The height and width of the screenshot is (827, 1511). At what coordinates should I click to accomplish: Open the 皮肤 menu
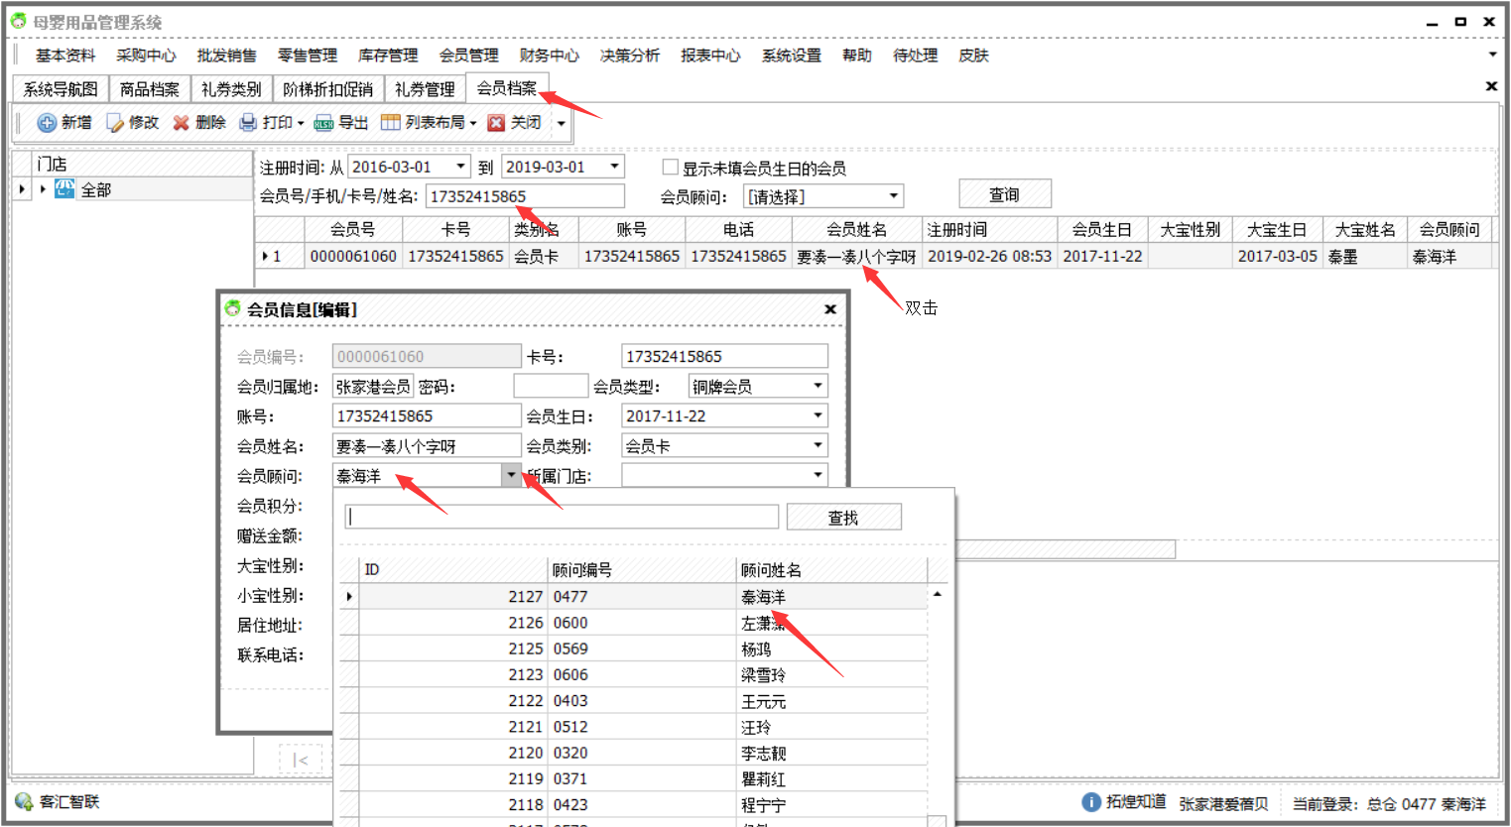[973, 56]
